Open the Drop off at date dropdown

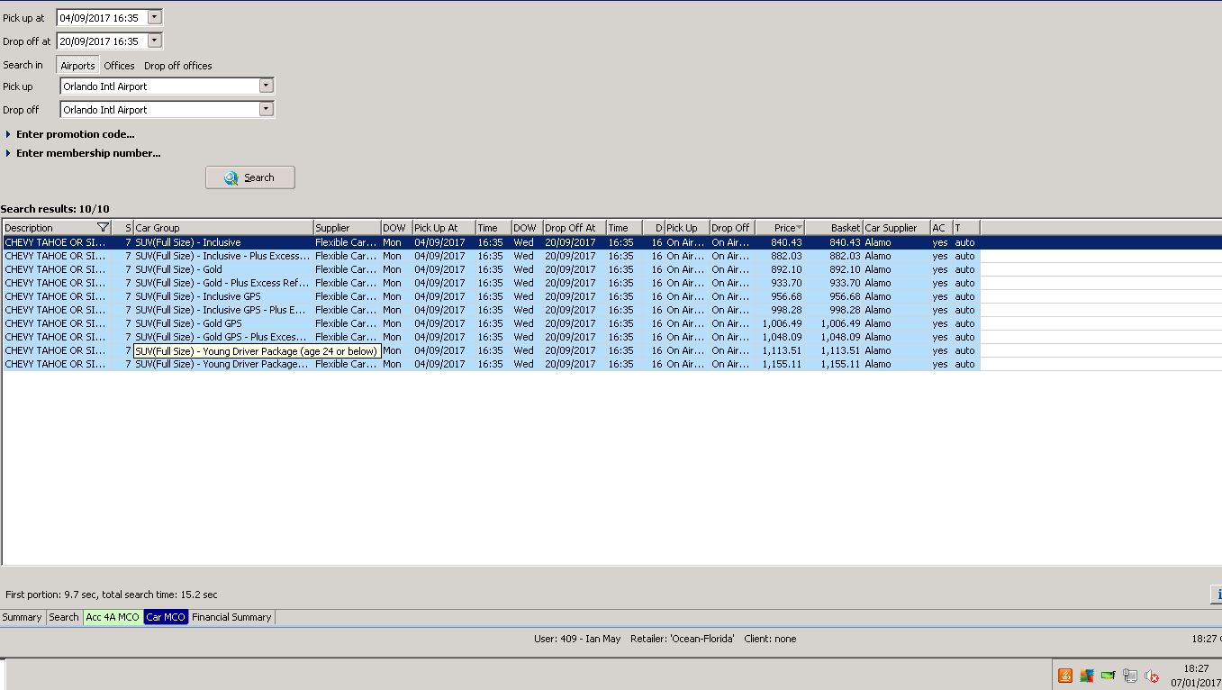(x=155, y=41)
